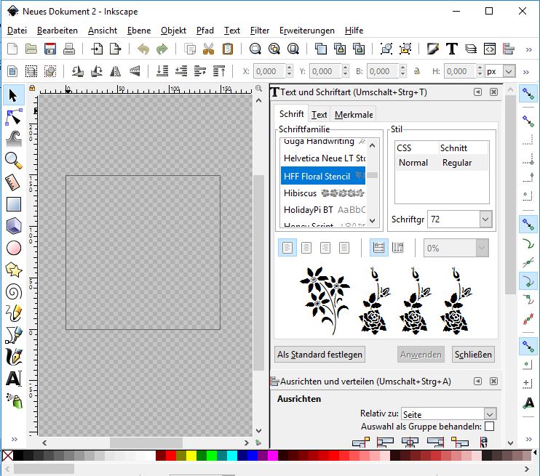The width and height of the screenshot is (540, 476).
Task: Open the Schriftgröße 72 dropdown
Action: [485, 219]
